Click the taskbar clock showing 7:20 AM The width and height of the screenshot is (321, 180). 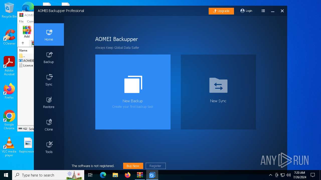coord(299,175)
